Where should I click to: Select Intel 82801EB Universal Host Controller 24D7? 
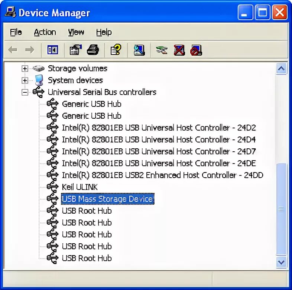pos(159,152)
